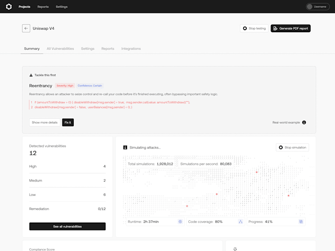Screen dimensions: 335x251
Task: Click the Runtime 2h 37min value
Action: (151, 222)
